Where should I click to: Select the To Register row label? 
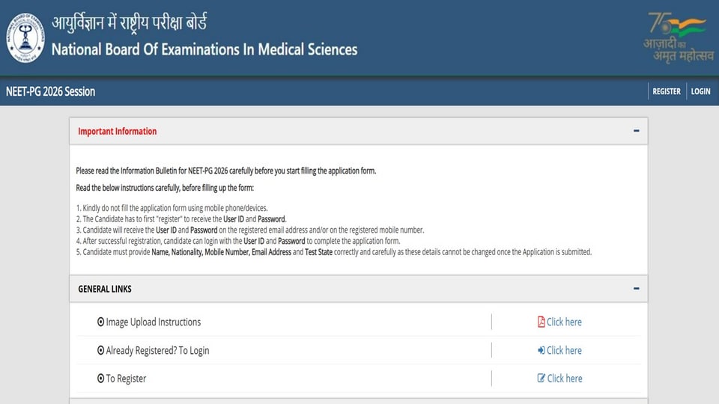[126, 379]
